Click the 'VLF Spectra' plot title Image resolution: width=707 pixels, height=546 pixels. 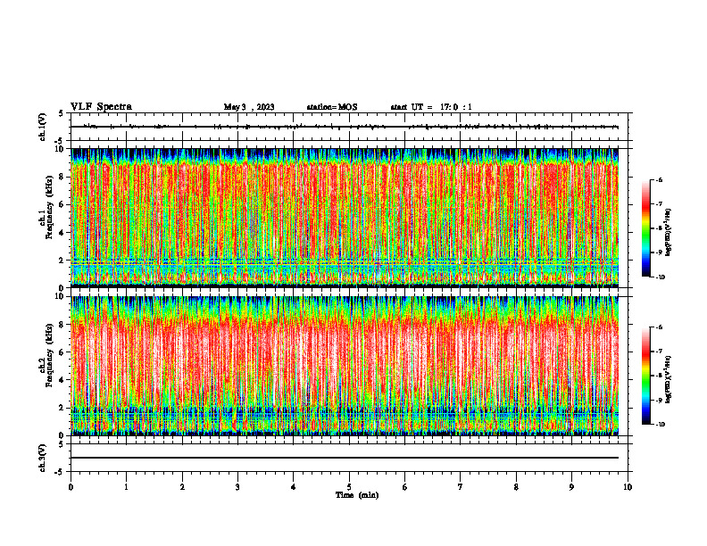[x=101, y=107]
